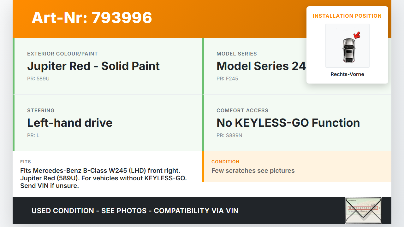
Task: Click the PR: S889N access code
Action: tap(229, 136)
